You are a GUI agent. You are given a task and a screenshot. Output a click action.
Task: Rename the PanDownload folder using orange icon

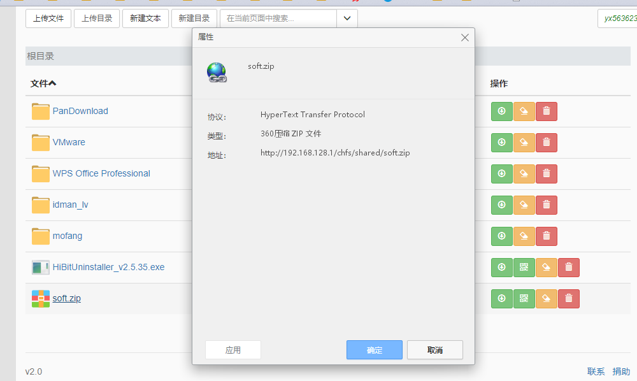(524, 111)
